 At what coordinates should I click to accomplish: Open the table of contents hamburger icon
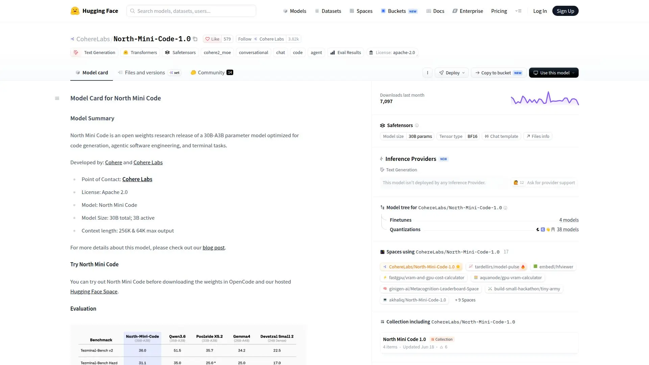(57, 98)
